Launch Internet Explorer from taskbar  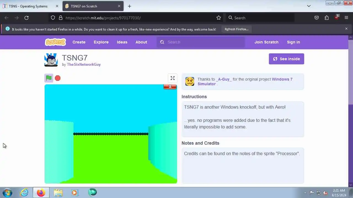pos(24,193)
